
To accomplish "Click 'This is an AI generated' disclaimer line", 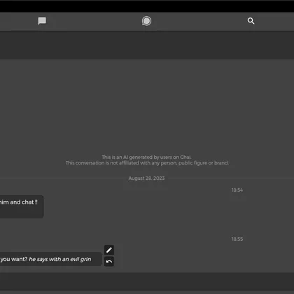I will pos(146,157).
